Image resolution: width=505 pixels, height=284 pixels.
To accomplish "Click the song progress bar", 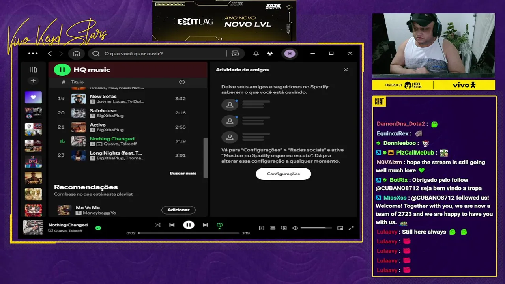I will pos(189,233).
